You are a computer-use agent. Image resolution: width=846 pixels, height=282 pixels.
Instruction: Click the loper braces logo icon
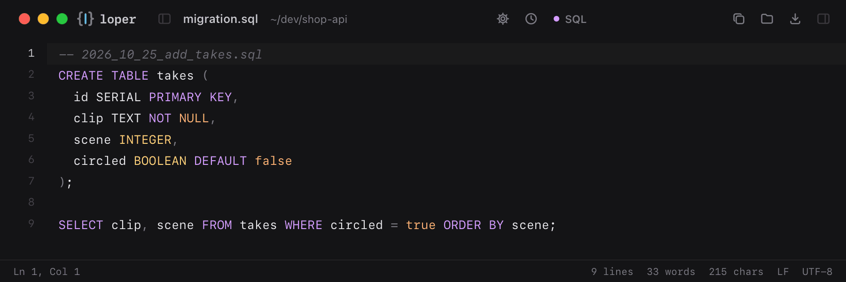[86, 19]
